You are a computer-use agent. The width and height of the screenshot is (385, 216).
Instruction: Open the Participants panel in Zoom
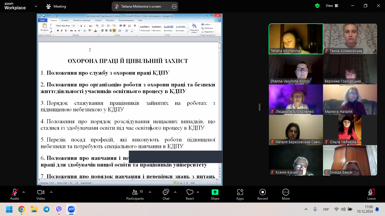(x=135, y=195)
